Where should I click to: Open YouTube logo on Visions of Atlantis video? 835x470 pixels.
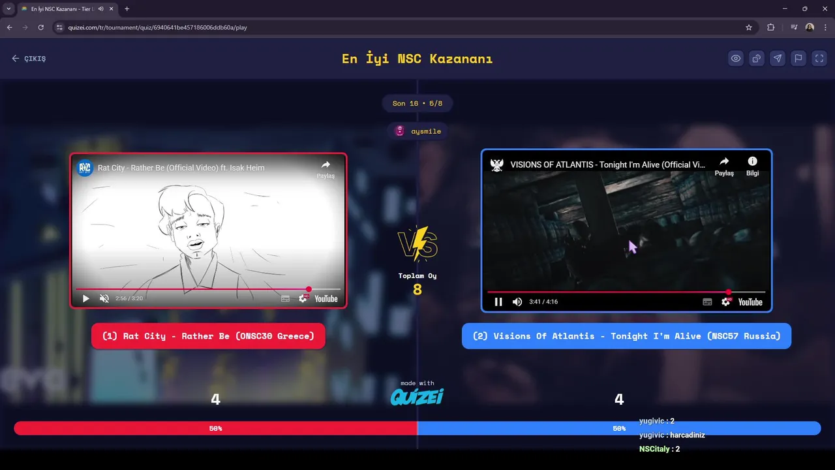pyautogui.click(x=750, y=302)
